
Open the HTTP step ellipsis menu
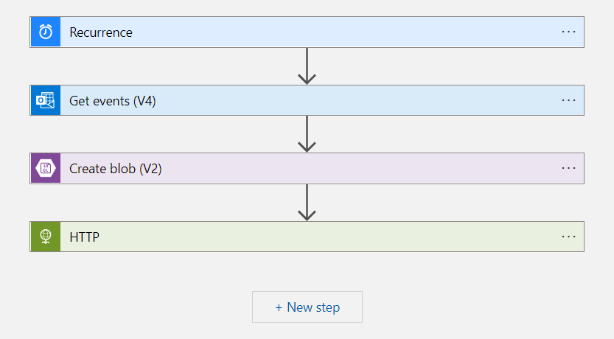tap(568, 237)
